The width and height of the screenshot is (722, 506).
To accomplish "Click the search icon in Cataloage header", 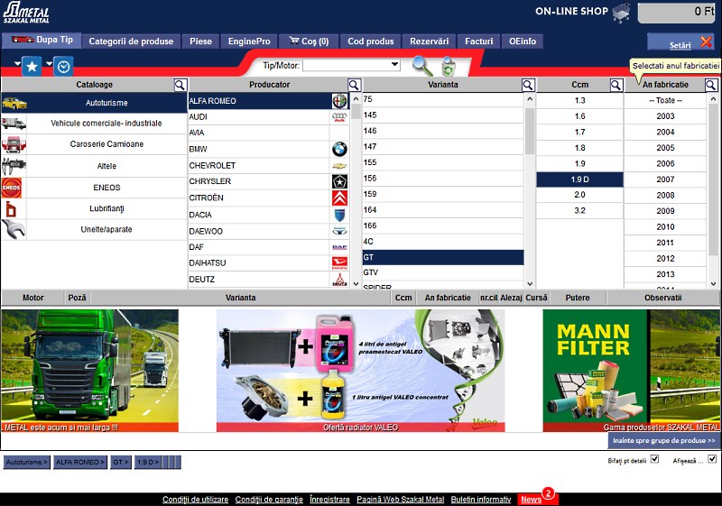I will (x=180, y=85).
